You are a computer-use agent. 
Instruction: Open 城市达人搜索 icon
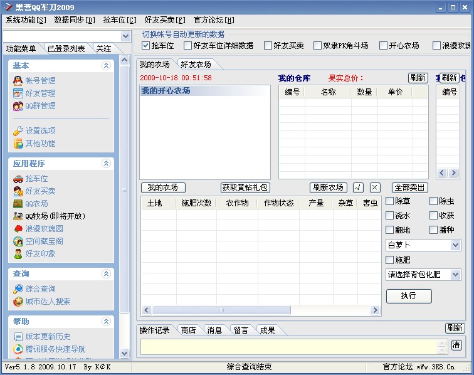(x=18, y=302)
